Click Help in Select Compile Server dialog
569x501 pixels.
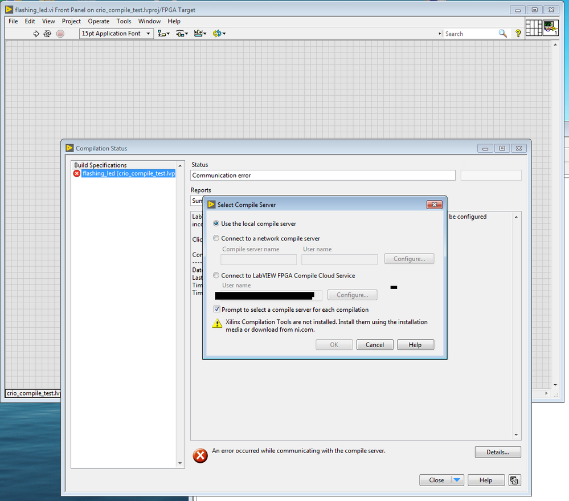tap(415, 345)
